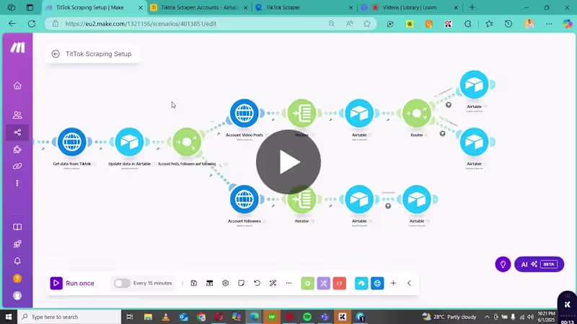The height and width of the screenshot is (324, 577).
Task: Select the Get data from Tiktok module
Action: pyautogui.click(x=71, y=142)
